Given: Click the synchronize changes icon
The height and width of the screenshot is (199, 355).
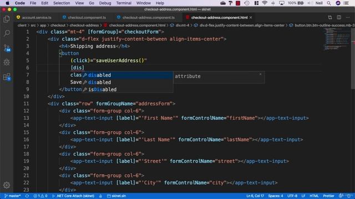Looking at the screenshot, I should 27,196.
